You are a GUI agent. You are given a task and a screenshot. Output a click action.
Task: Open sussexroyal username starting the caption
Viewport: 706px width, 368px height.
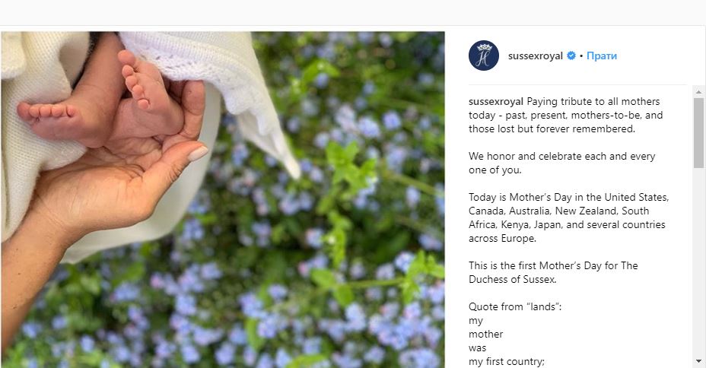496,101
